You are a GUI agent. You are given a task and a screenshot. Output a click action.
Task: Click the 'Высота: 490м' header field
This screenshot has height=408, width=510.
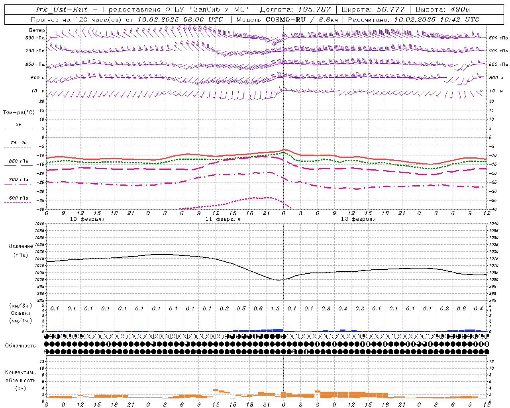443,10
